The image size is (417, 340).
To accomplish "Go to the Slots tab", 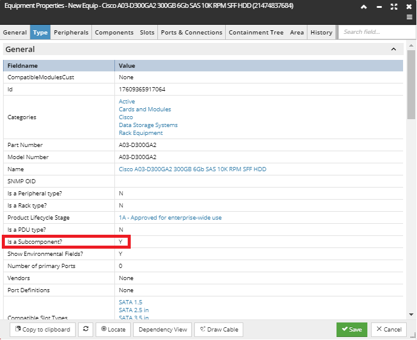I will (147, 32).
